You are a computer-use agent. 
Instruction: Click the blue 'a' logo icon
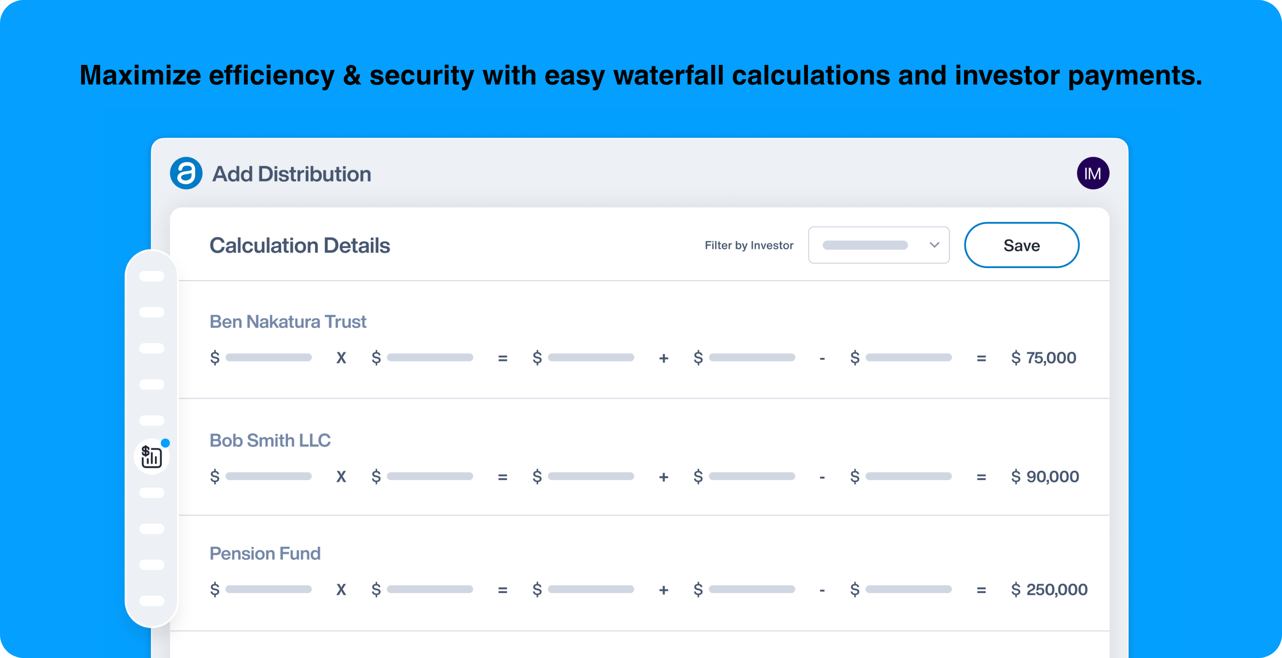[186, 173]
